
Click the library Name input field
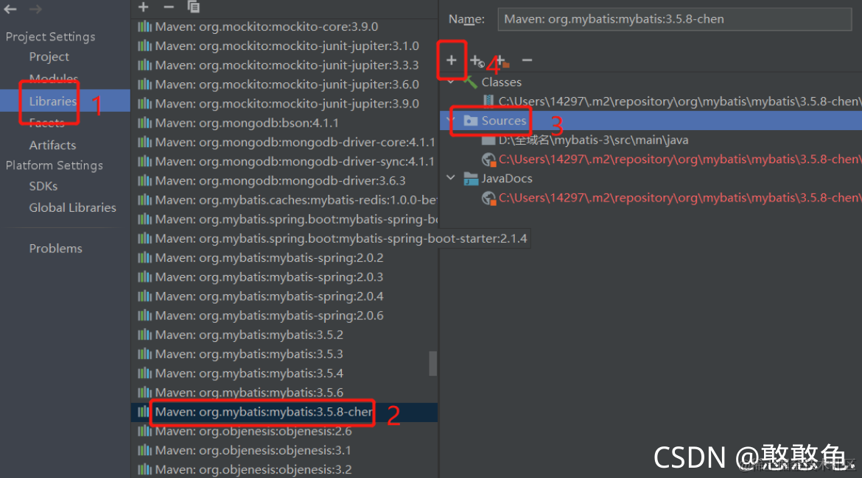coord(675,19)
